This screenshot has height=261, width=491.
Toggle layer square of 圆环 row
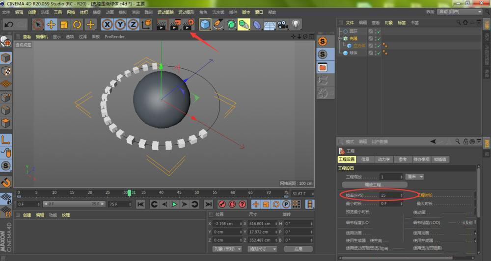click(371, 31)
